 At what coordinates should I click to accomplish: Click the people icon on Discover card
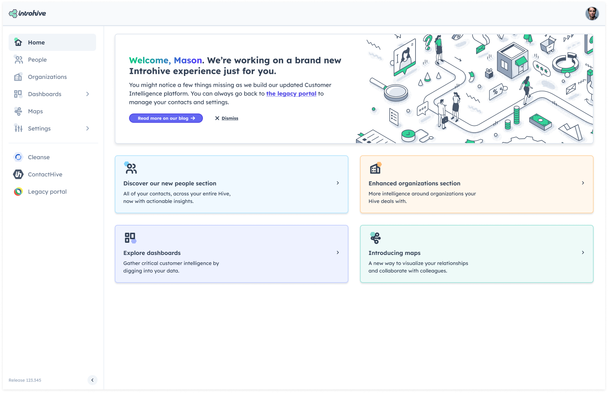[x=130, y=168]
